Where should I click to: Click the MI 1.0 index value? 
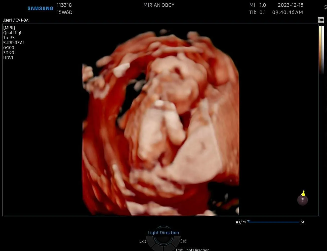coord(258,5)
